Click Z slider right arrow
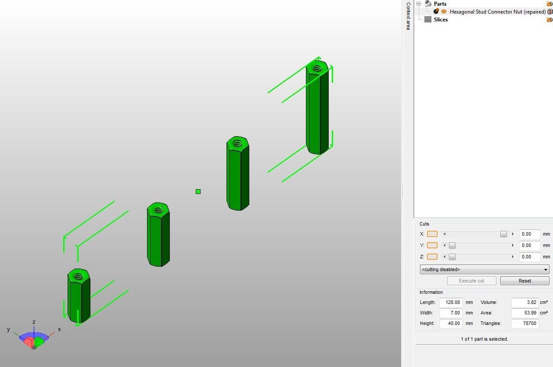The image size is (553, 367). coord(513,257)
